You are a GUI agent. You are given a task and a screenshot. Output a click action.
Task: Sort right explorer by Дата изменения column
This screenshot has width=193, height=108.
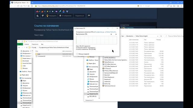pyautogui.click(x=134, y=40)
